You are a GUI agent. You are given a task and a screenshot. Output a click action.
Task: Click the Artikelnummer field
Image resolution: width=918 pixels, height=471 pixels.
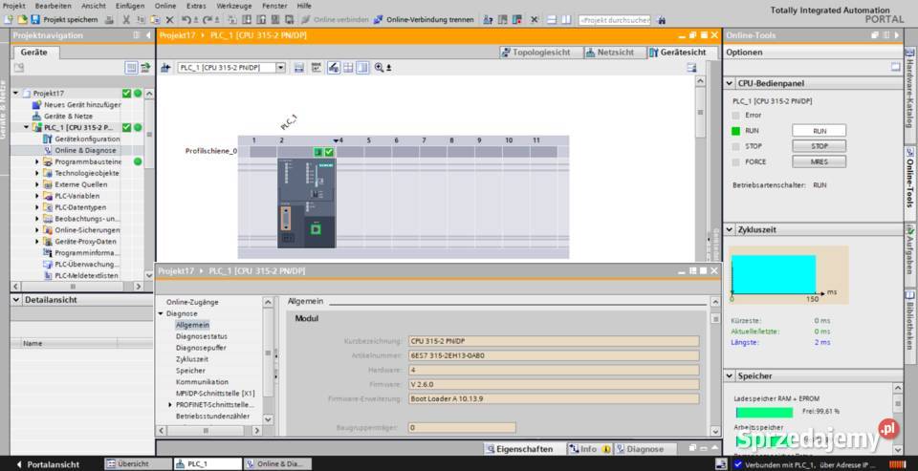(x=554, y=355)
